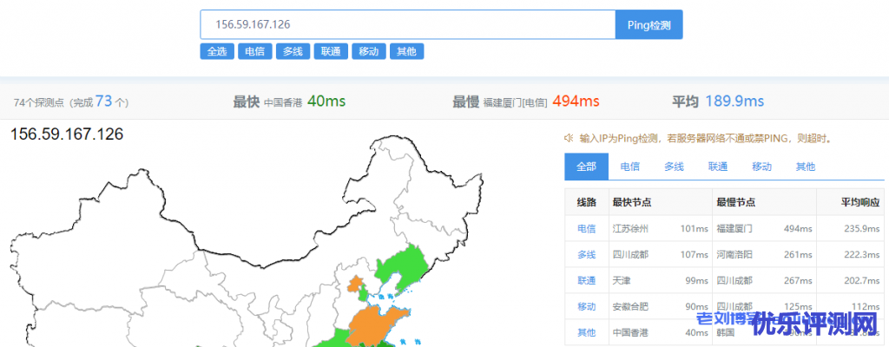889x347 pixels.
Task: Click the 202.7ms average value
Action: 863,281
